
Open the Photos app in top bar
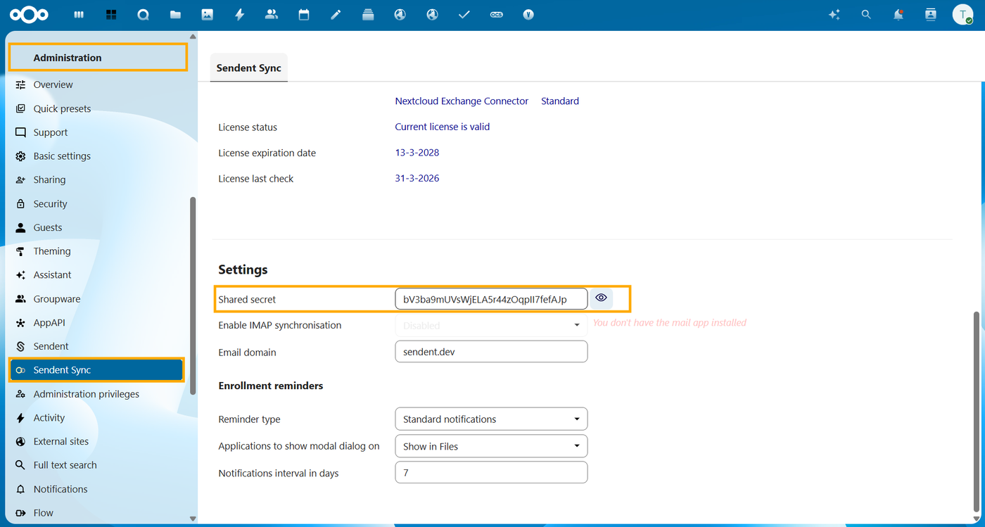coord(207,15)
